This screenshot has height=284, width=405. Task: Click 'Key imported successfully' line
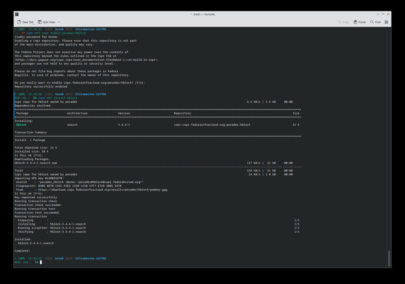[36, 197]
